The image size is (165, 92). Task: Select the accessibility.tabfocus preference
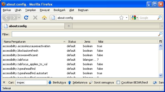click(80, 60)
